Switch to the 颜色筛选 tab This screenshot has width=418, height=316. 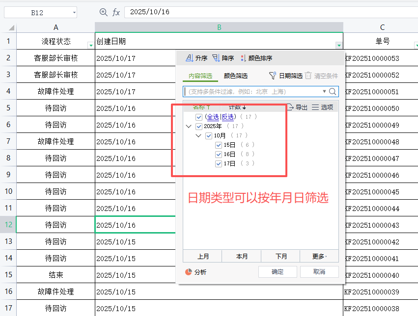tap(236, 76)
